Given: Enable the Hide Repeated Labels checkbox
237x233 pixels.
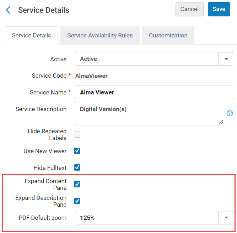Looking at the screenshot, I should click(x=77, y=134).
